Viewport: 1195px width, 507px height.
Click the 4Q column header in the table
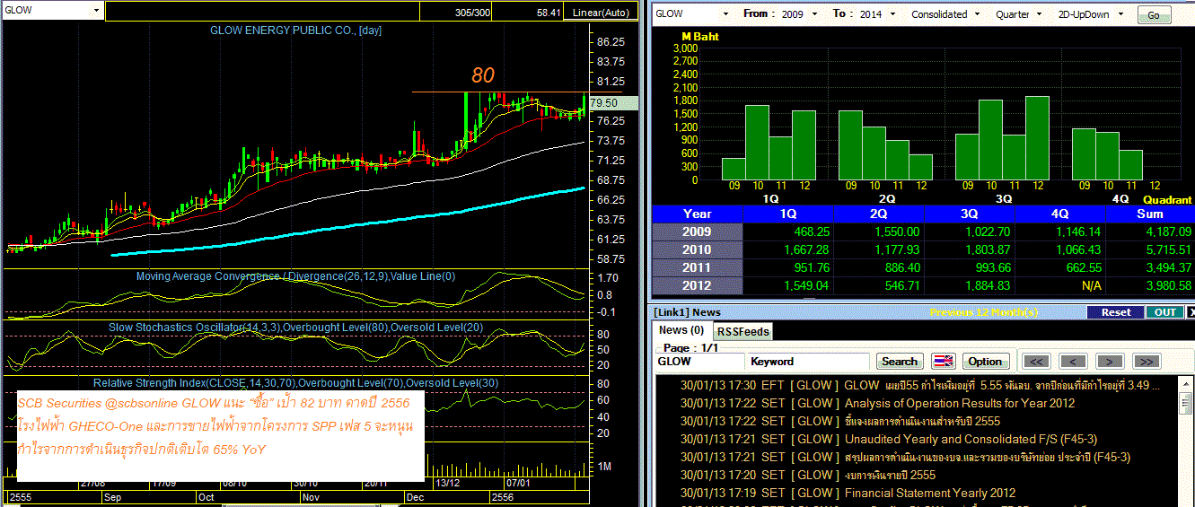[x=1060, y=214]
